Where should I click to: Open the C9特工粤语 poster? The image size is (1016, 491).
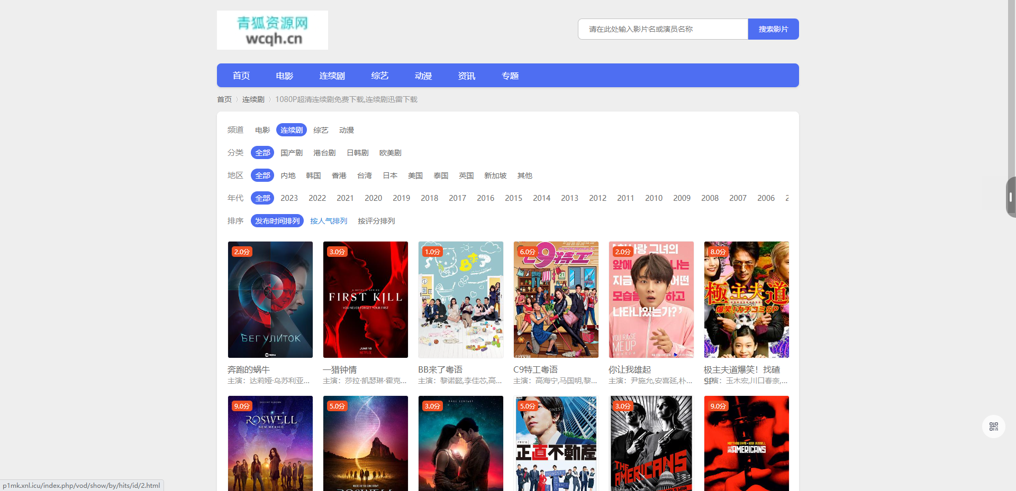point(556,300)
